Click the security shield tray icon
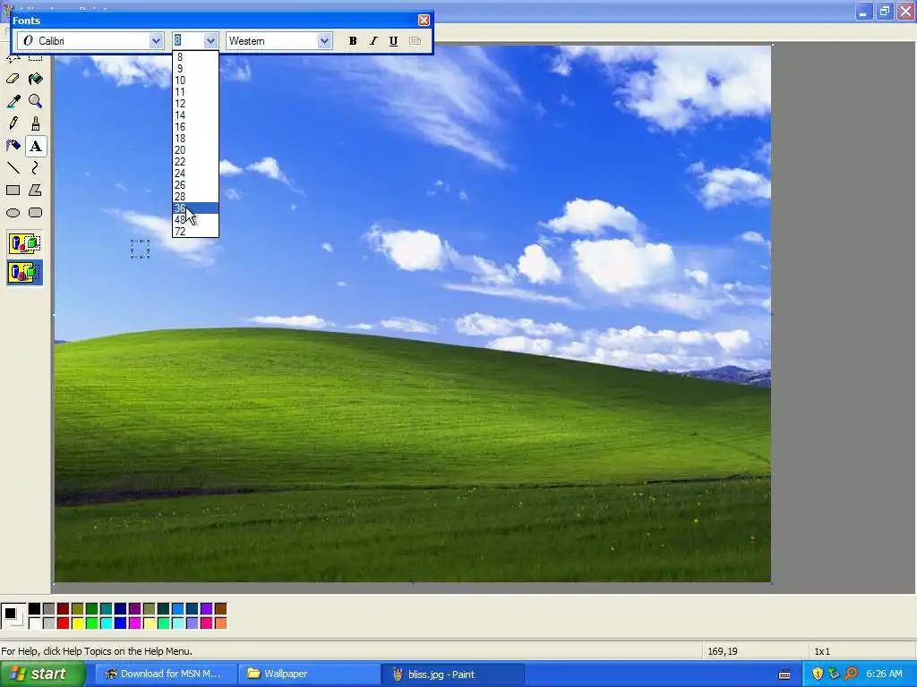The height and width of the screenshot is (687, 917). coord(818,674)
